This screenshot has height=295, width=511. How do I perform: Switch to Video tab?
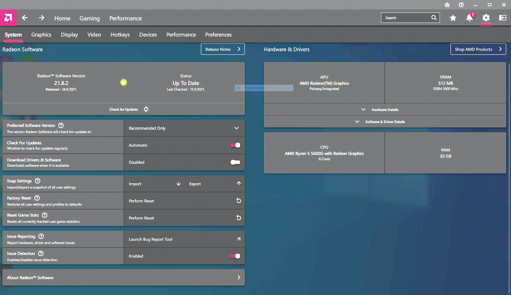94,35
